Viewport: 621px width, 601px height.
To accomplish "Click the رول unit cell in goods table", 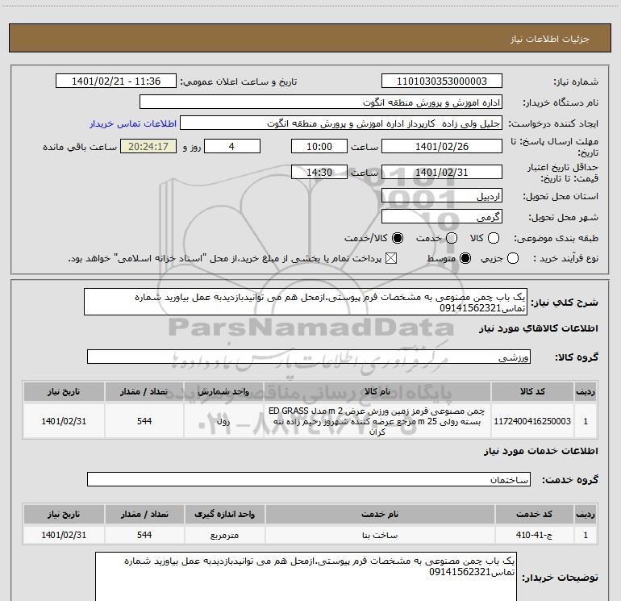I will [x=223, y=421].
